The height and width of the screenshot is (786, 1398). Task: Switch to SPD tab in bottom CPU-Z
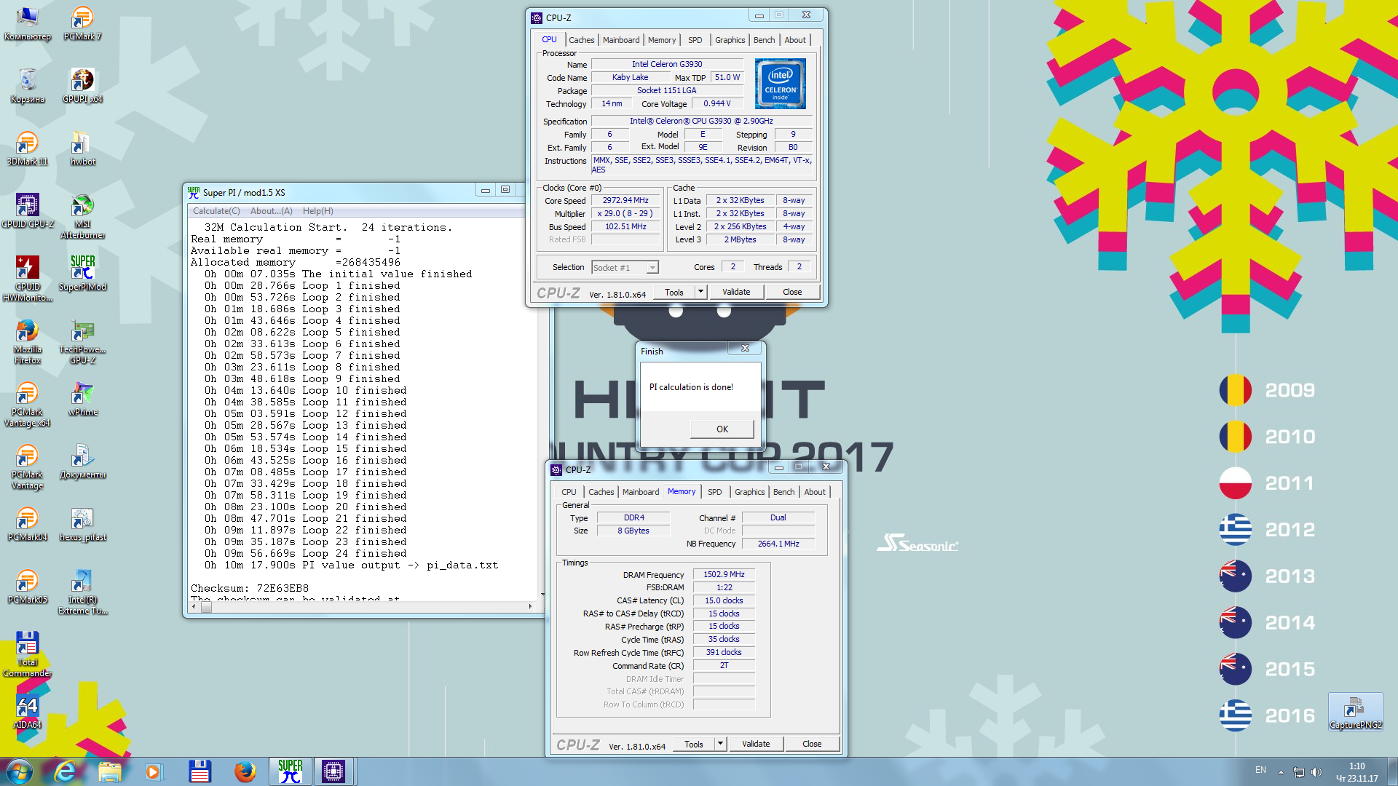click(x=715, y=492)
